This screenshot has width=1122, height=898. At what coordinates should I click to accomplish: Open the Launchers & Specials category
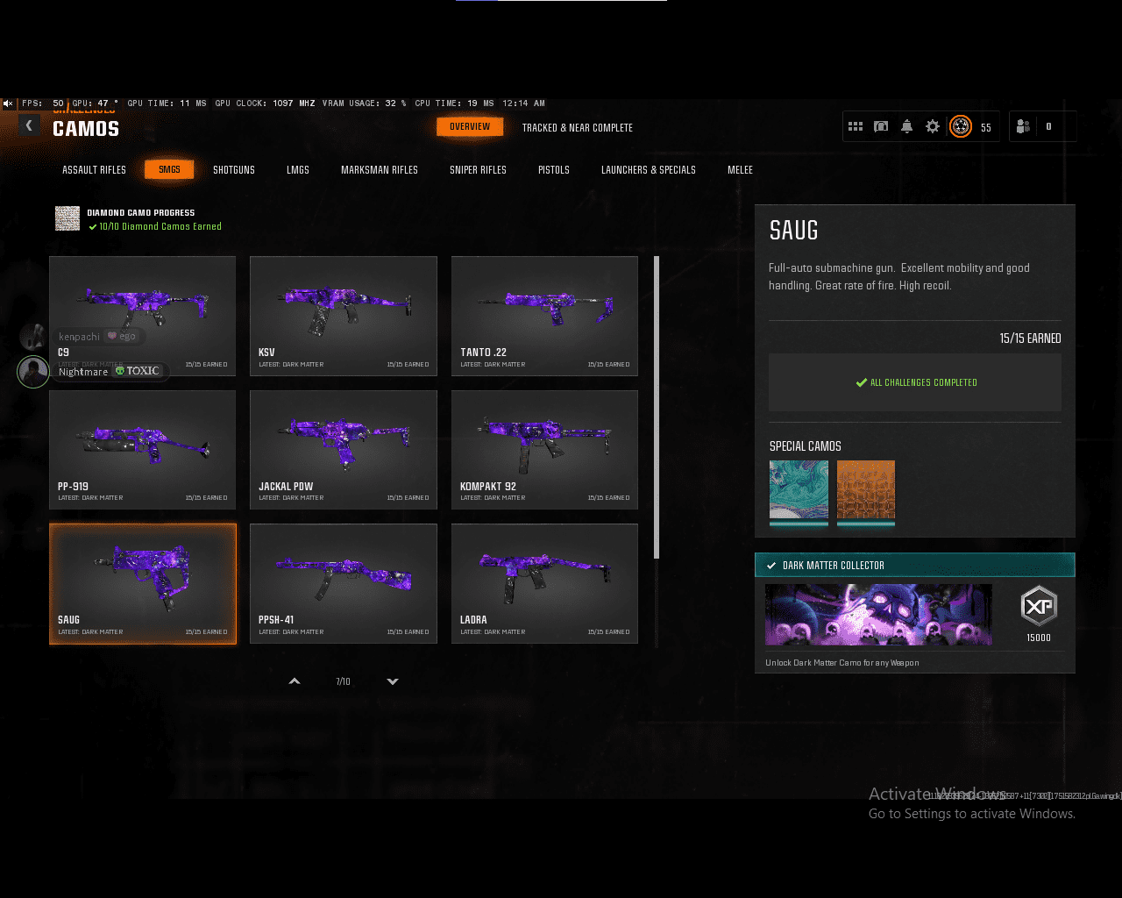click(x=649, y=170)
